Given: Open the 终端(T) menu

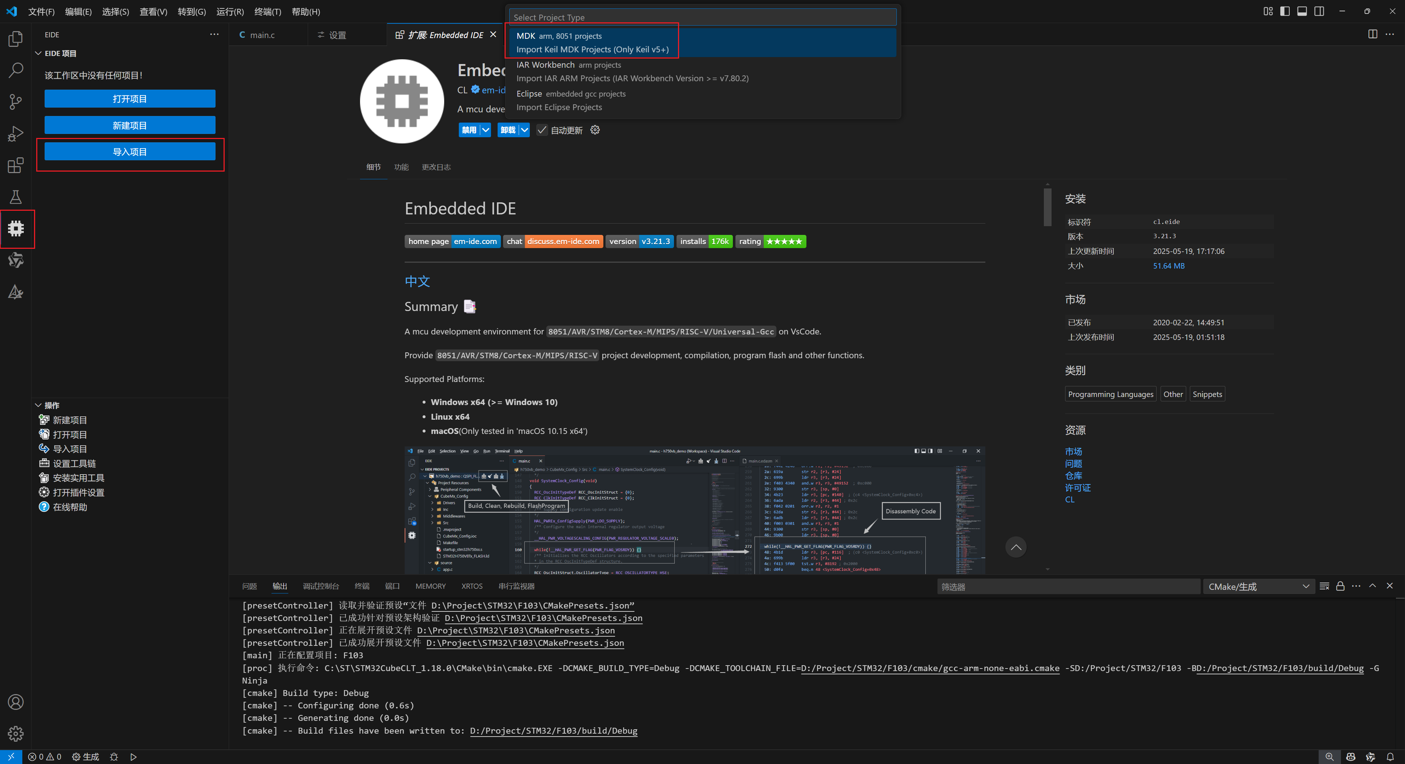Looking at the screenshot, I should (x=268, y=11).
